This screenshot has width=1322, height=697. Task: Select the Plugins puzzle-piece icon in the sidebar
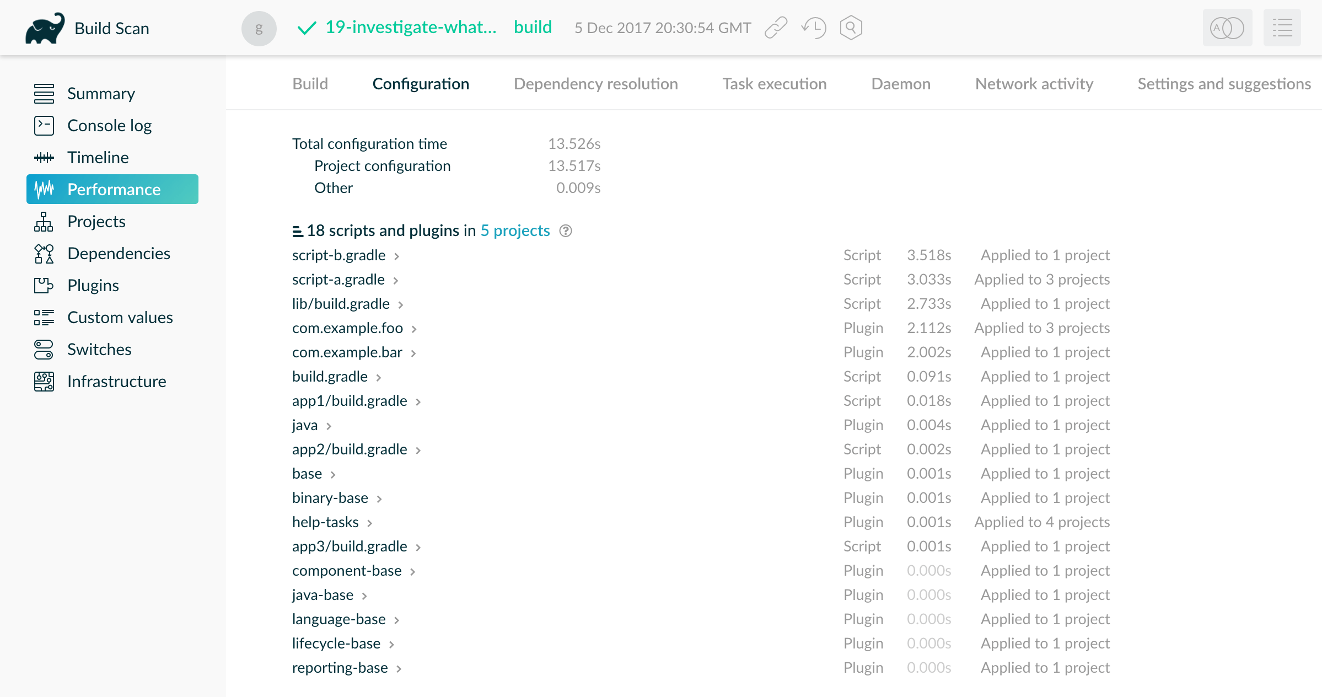[x=44, y=285]
